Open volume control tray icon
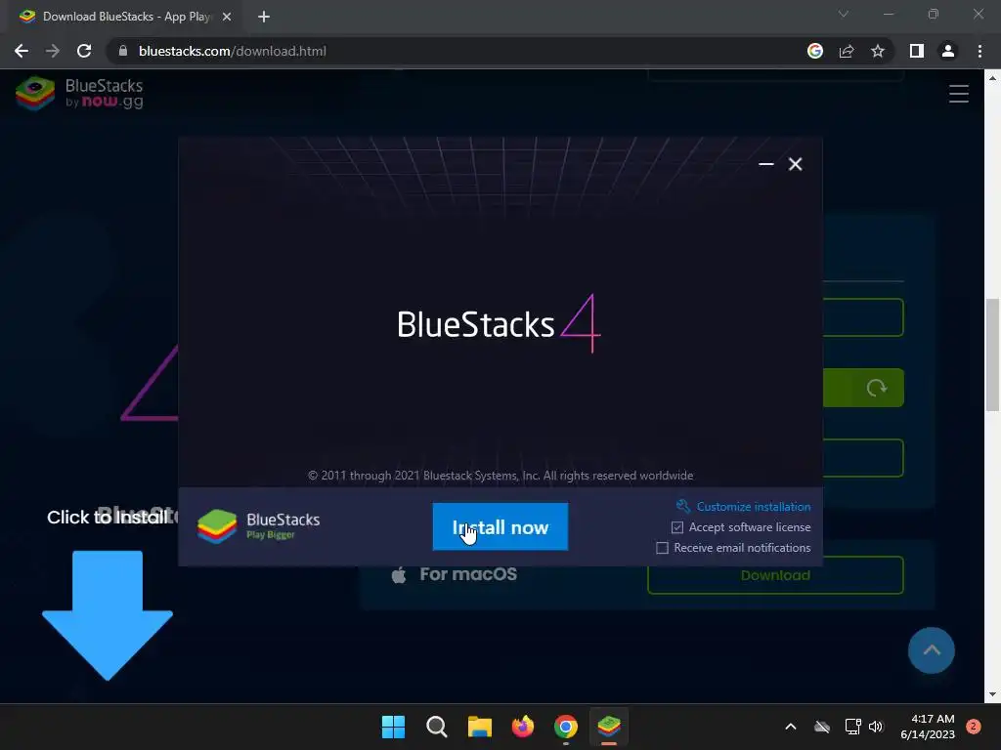Image resolution: width=1001 pixels, height=750 pixels. point(876,727)
